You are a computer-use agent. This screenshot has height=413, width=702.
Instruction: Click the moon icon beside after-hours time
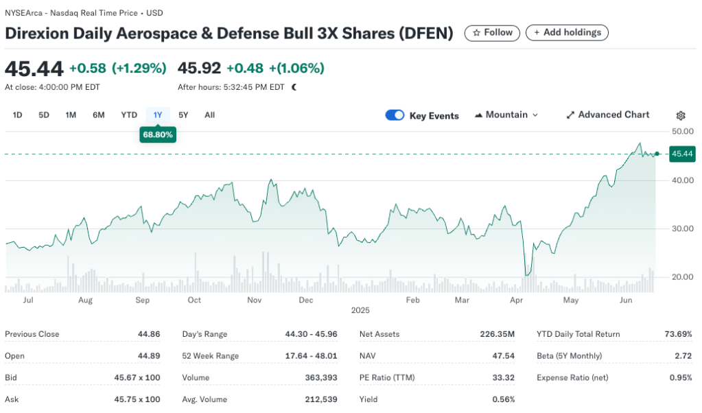pyautogui.click(x=294, y=87)
